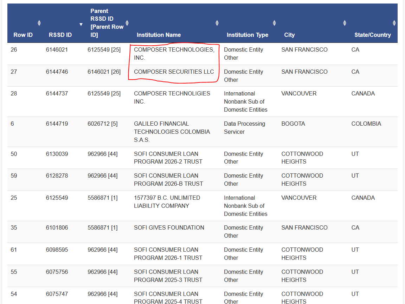Click the RSSD ID column header
Screen dimensions: 405x304
(x=60, y=35)
